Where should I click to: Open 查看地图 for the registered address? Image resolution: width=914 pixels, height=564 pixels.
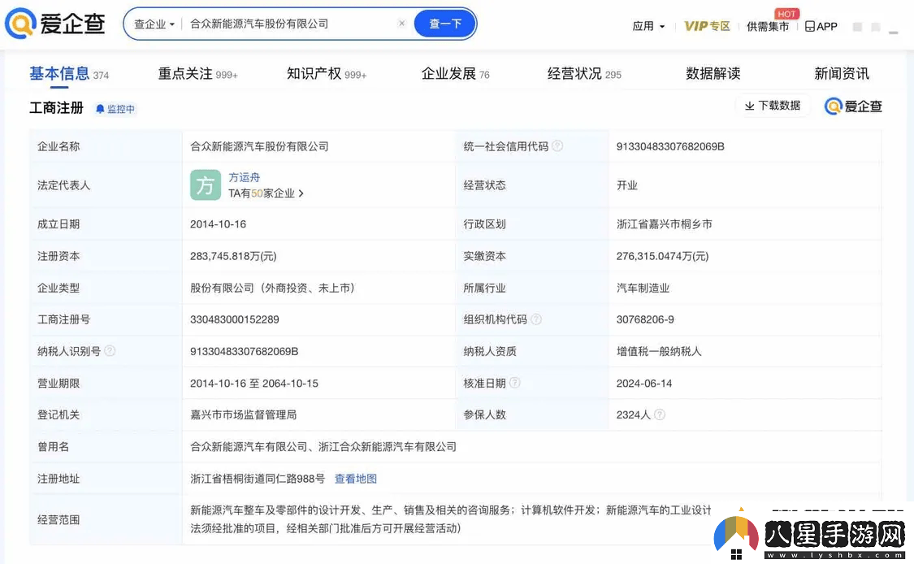355,478
